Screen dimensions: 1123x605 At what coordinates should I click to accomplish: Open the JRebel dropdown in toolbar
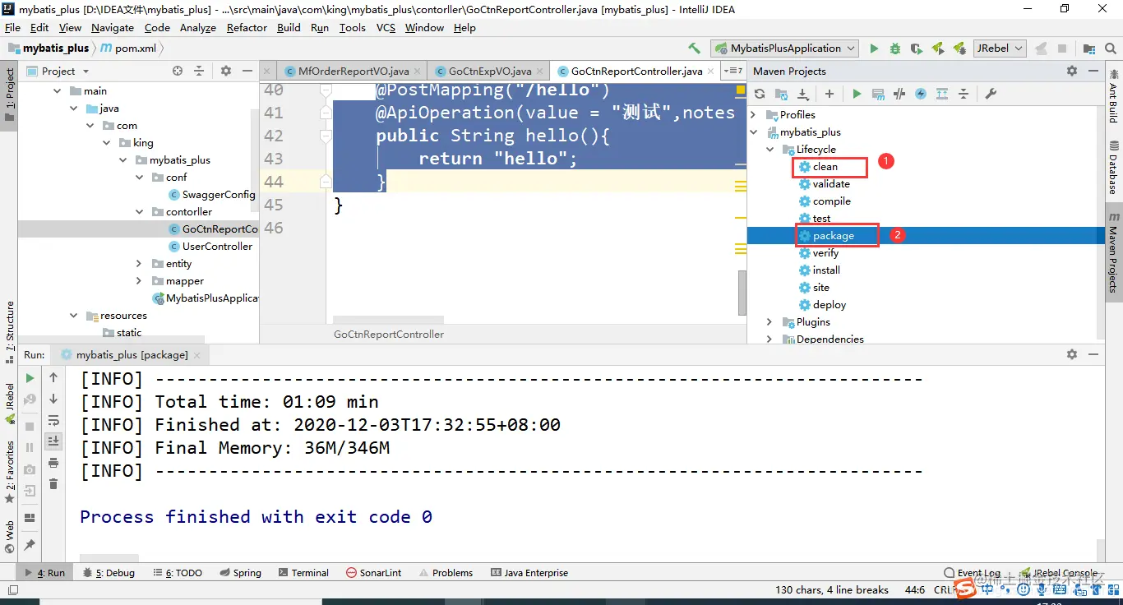click(x=1000, y=48)
